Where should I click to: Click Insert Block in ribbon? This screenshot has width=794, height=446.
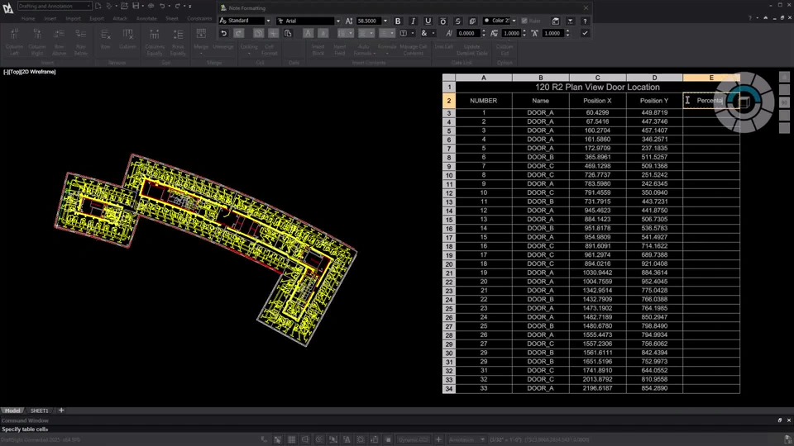318,49
